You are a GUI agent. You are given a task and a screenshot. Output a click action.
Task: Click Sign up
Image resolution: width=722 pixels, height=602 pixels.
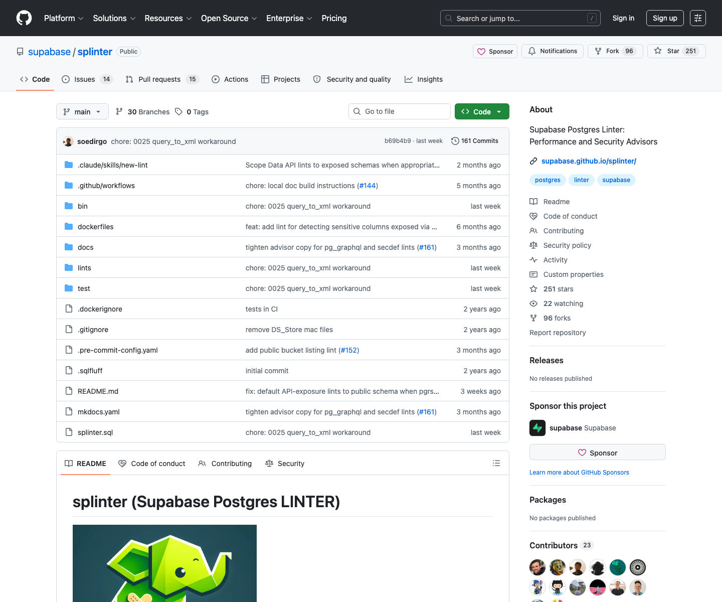tap(665, 18)
